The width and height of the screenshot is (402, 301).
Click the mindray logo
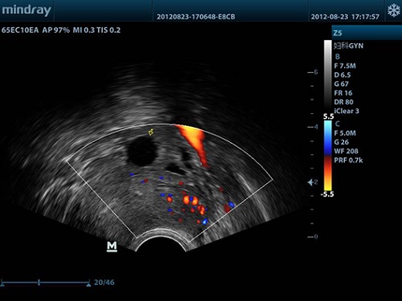click(26, 10)
